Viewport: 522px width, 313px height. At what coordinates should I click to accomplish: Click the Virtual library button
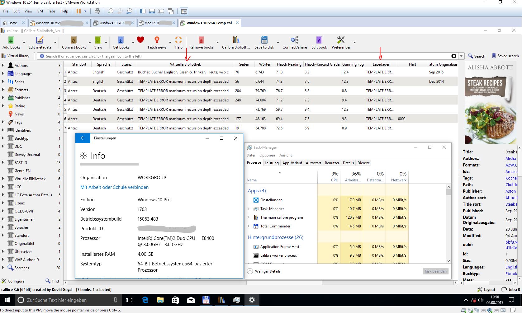pos(16,56)
